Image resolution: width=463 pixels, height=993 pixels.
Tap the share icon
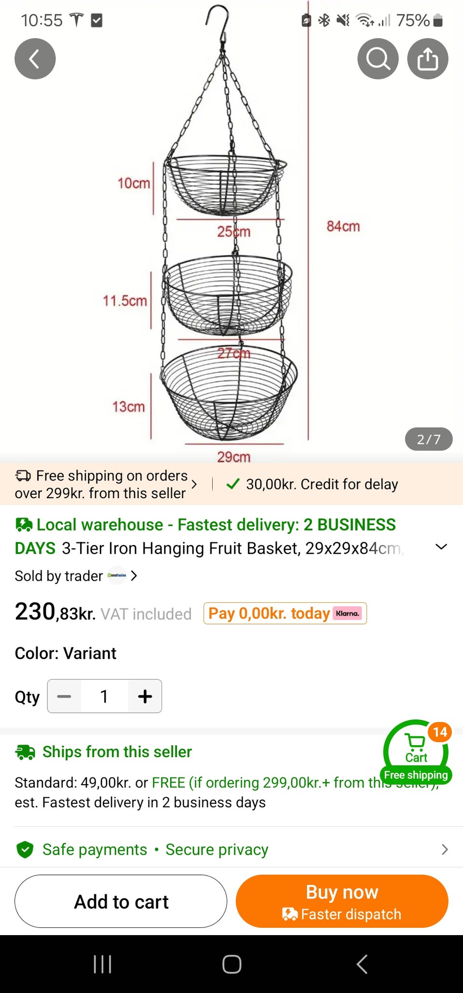click(427, 59)
